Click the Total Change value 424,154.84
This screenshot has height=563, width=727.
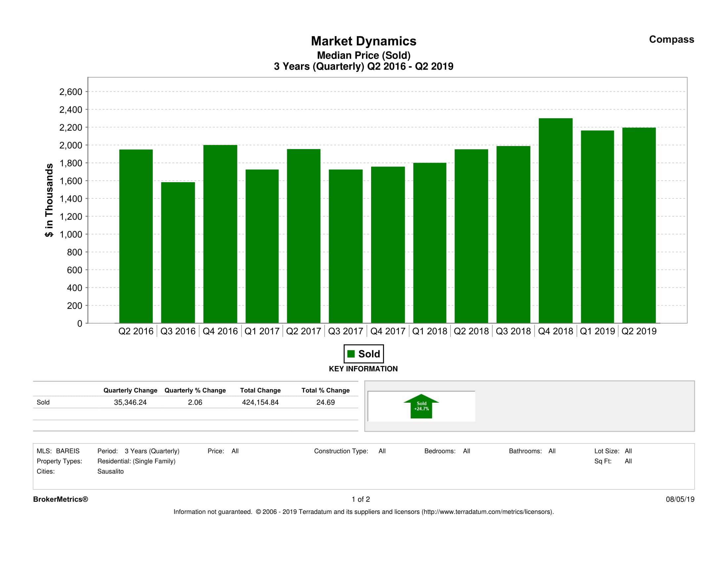coord(260,402)
